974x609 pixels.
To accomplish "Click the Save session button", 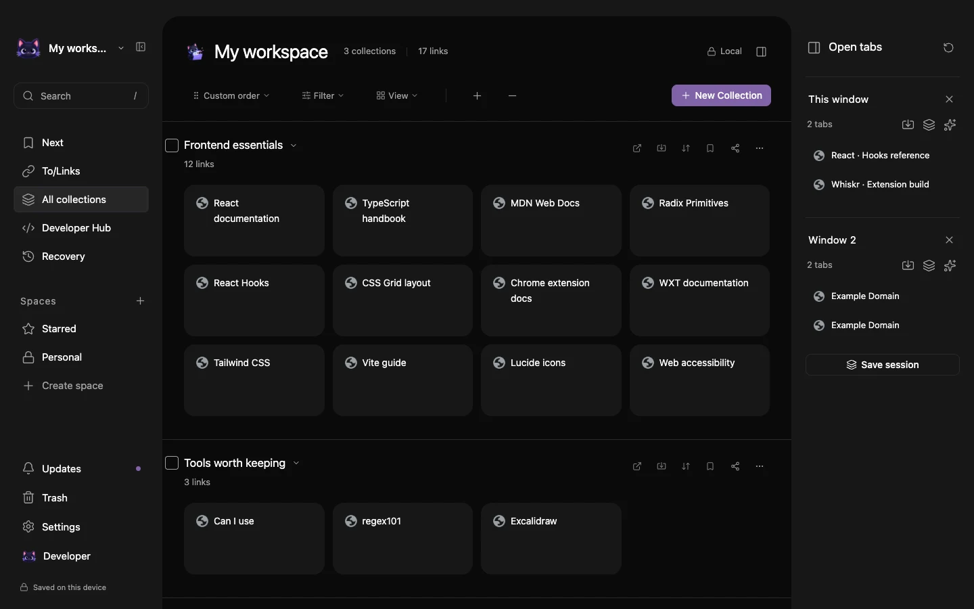I will (883, 365).
